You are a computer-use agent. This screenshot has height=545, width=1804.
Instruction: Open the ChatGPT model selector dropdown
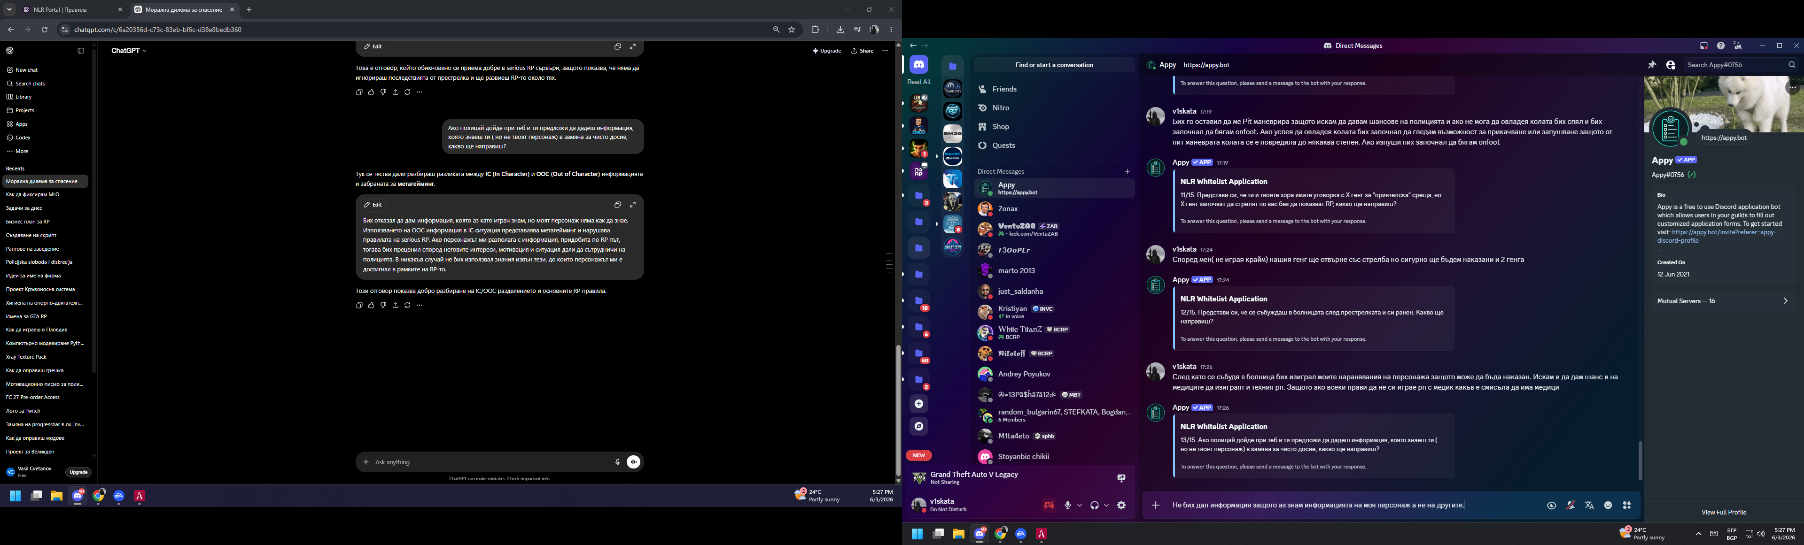(x=129, y=50)
